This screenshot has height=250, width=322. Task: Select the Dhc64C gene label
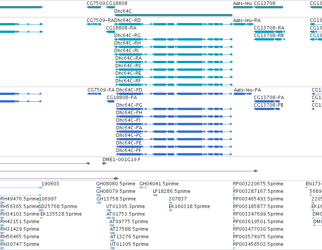123,11
